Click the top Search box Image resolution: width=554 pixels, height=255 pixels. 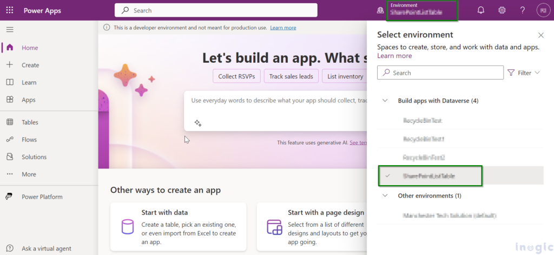[216, 10]
